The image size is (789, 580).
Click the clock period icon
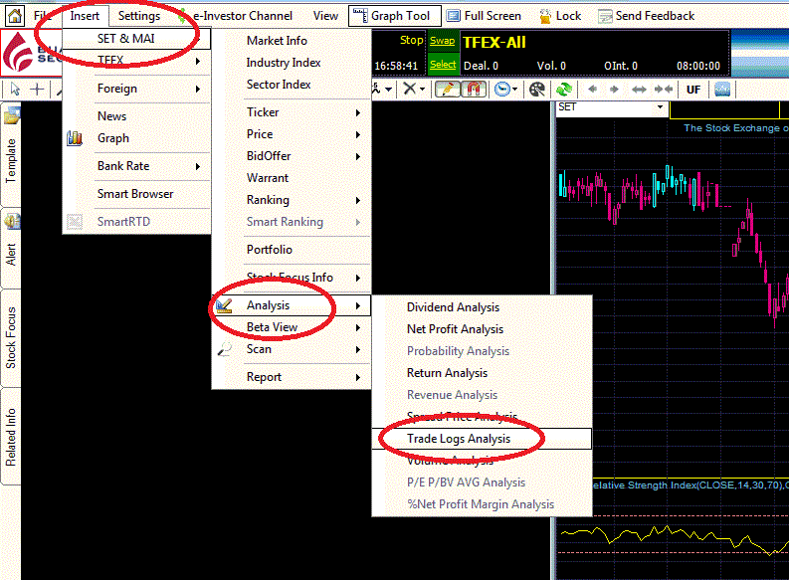(502, 89)
